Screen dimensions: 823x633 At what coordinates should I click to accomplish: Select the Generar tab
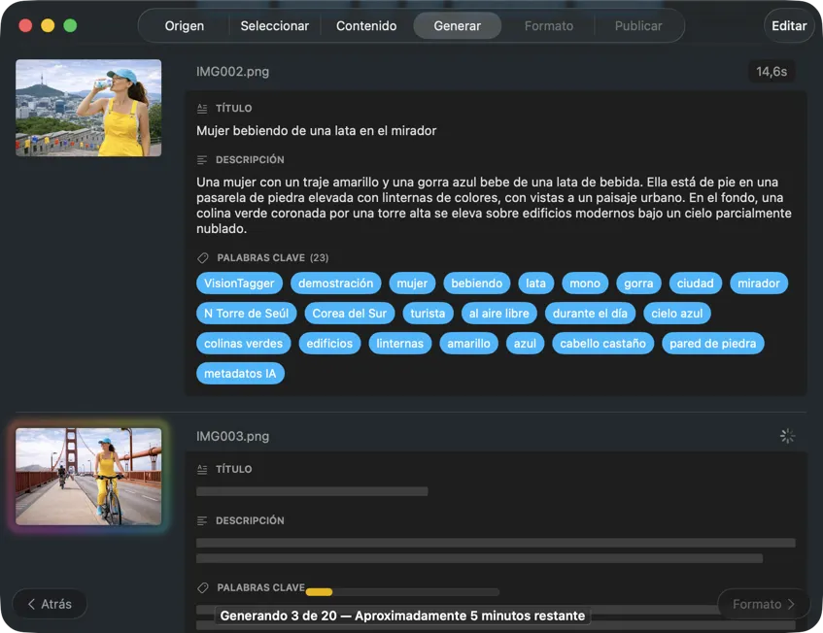point(457,26)
